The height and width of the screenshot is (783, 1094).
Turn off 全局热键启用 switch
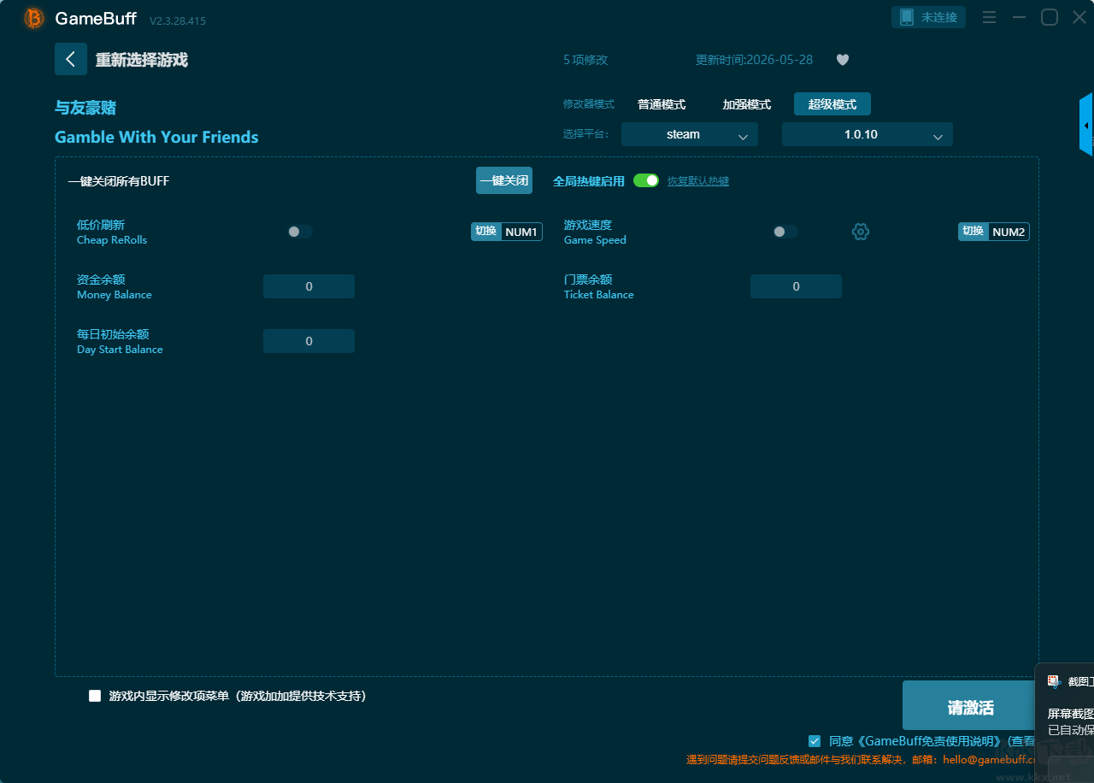pyautogui.click(x=646, y=180)
